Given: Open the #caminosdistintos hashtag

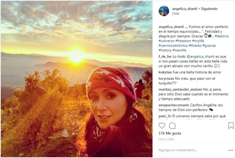Looking at the screenshot, I should point(173,46).
